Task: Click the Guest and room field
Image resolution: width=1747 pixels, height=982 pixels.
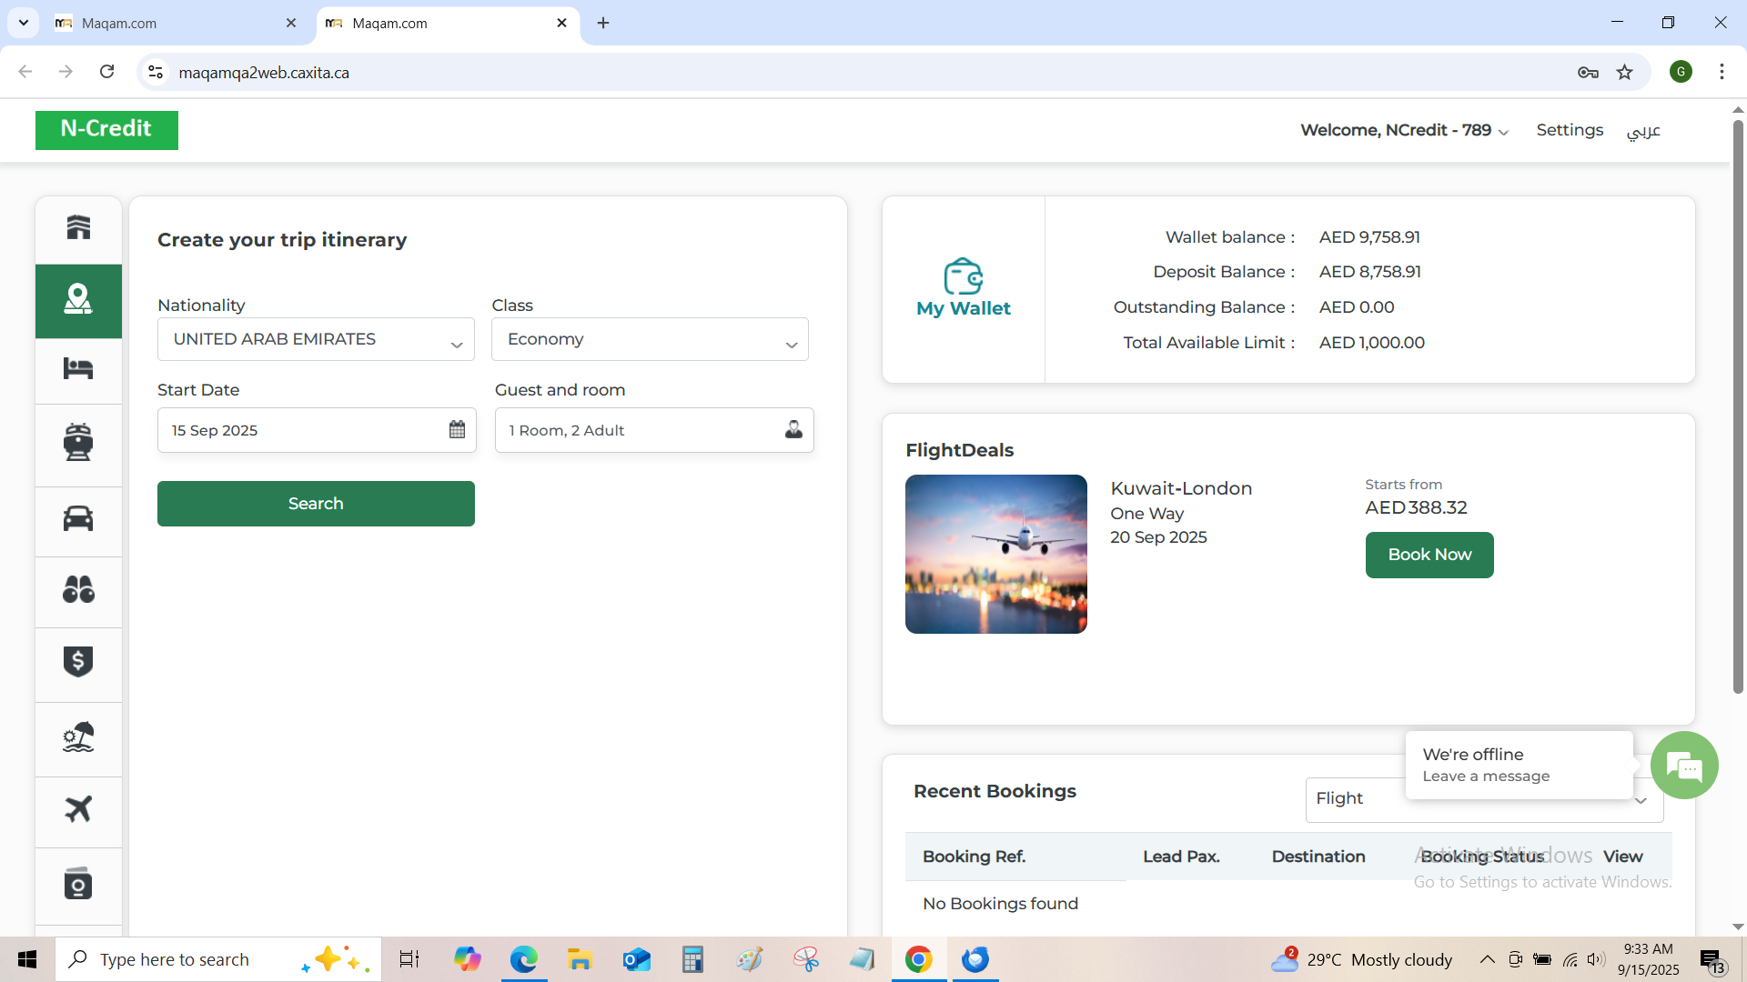Action: (x=653, y=430)
